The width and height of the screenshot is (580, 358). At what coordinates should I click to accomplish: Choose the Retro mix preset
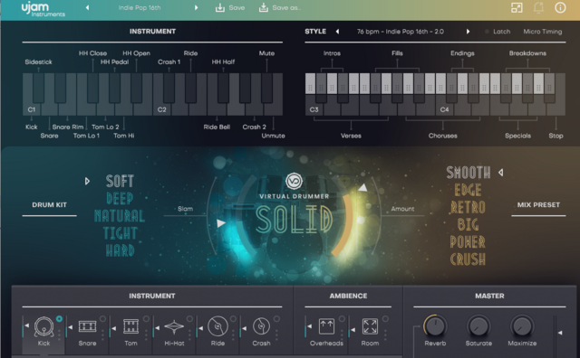coord(468,207)
